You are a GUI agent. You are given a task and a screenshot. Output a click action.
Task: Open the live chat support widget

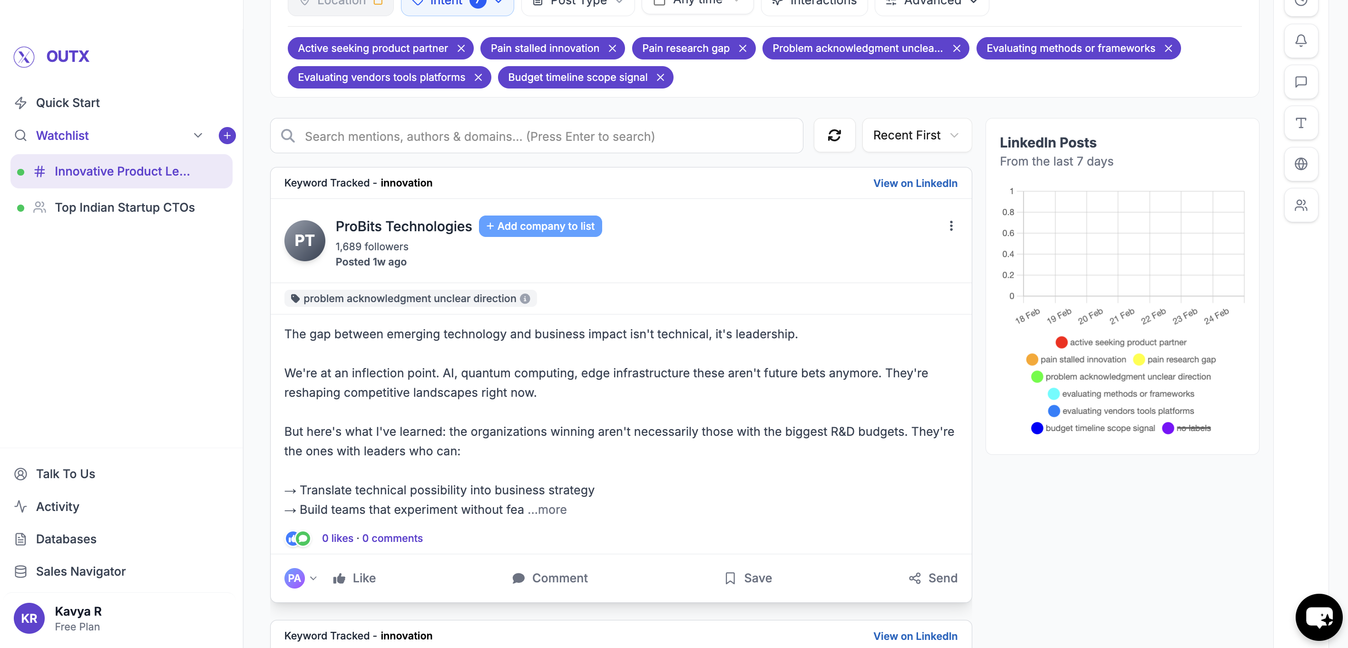(x=1319, y=618)
